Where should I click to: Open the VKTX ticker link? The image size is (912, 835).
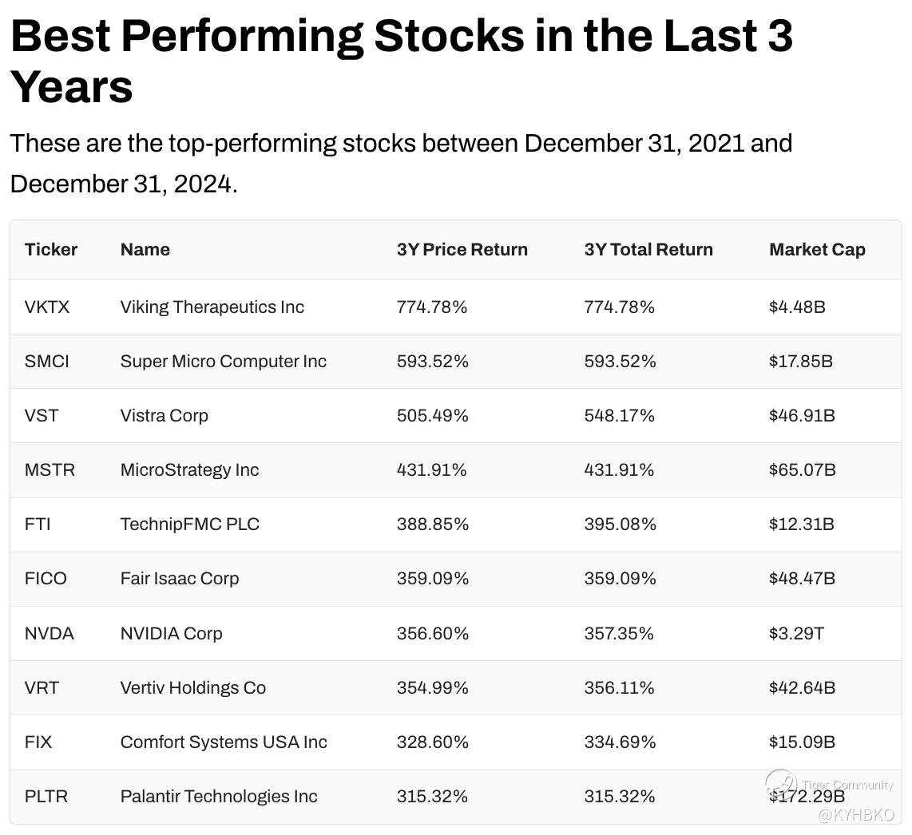coord(47,307)
